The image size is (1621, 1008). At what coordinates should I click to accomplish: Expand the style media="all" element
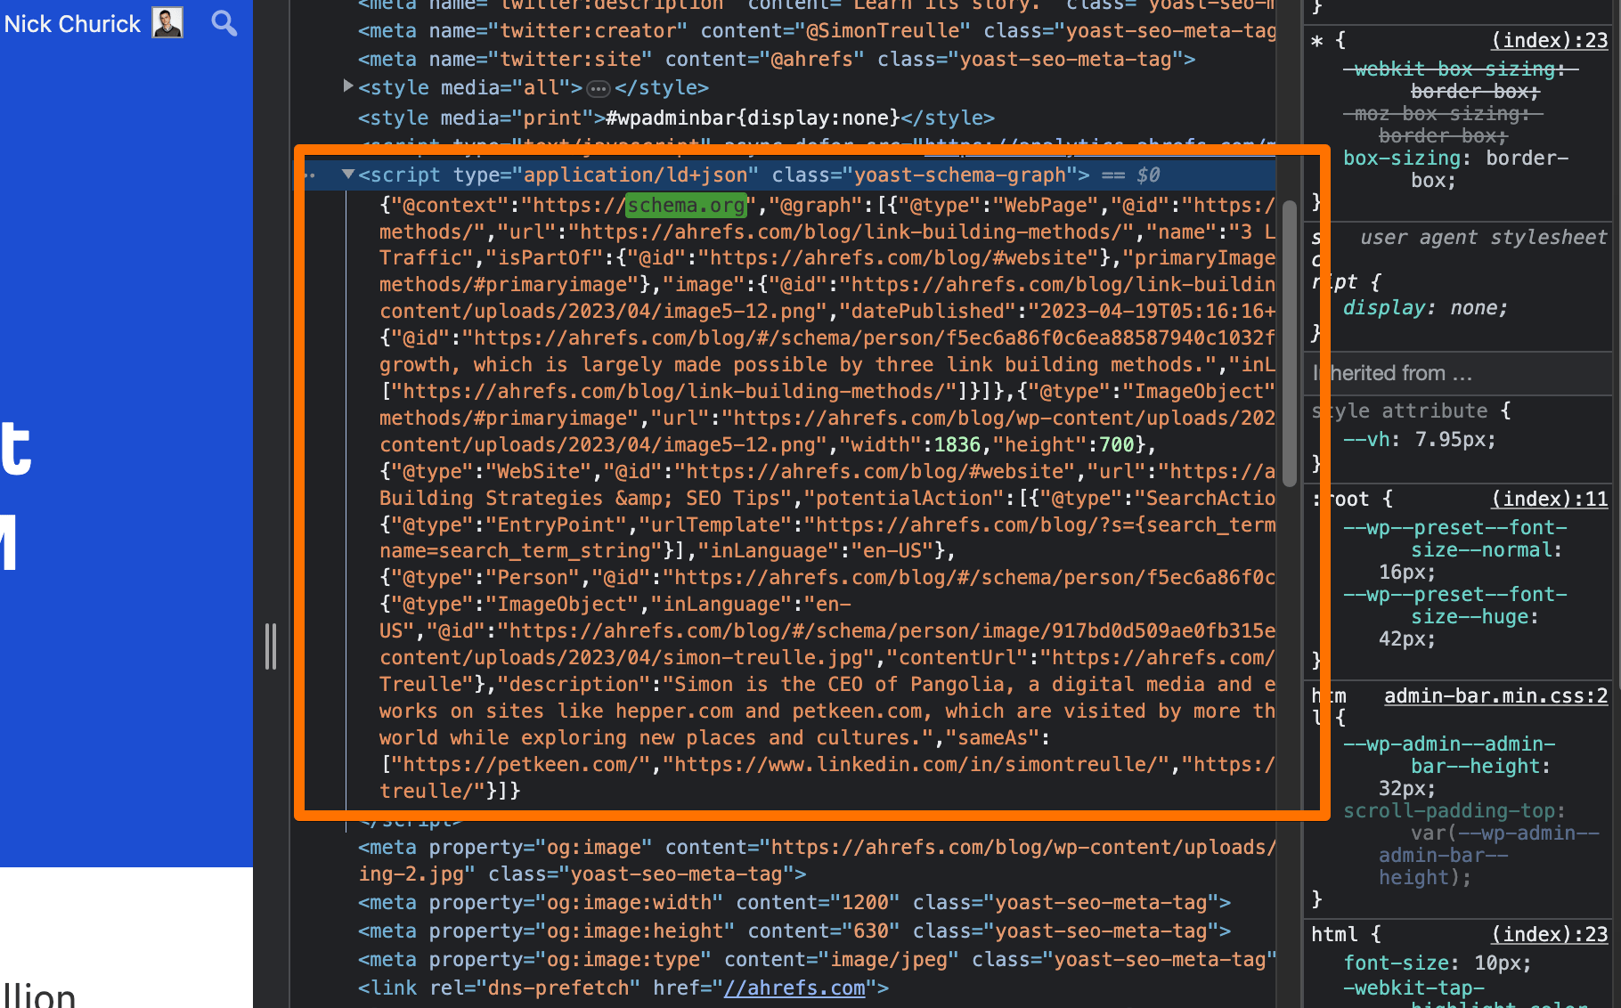(347, 86)
